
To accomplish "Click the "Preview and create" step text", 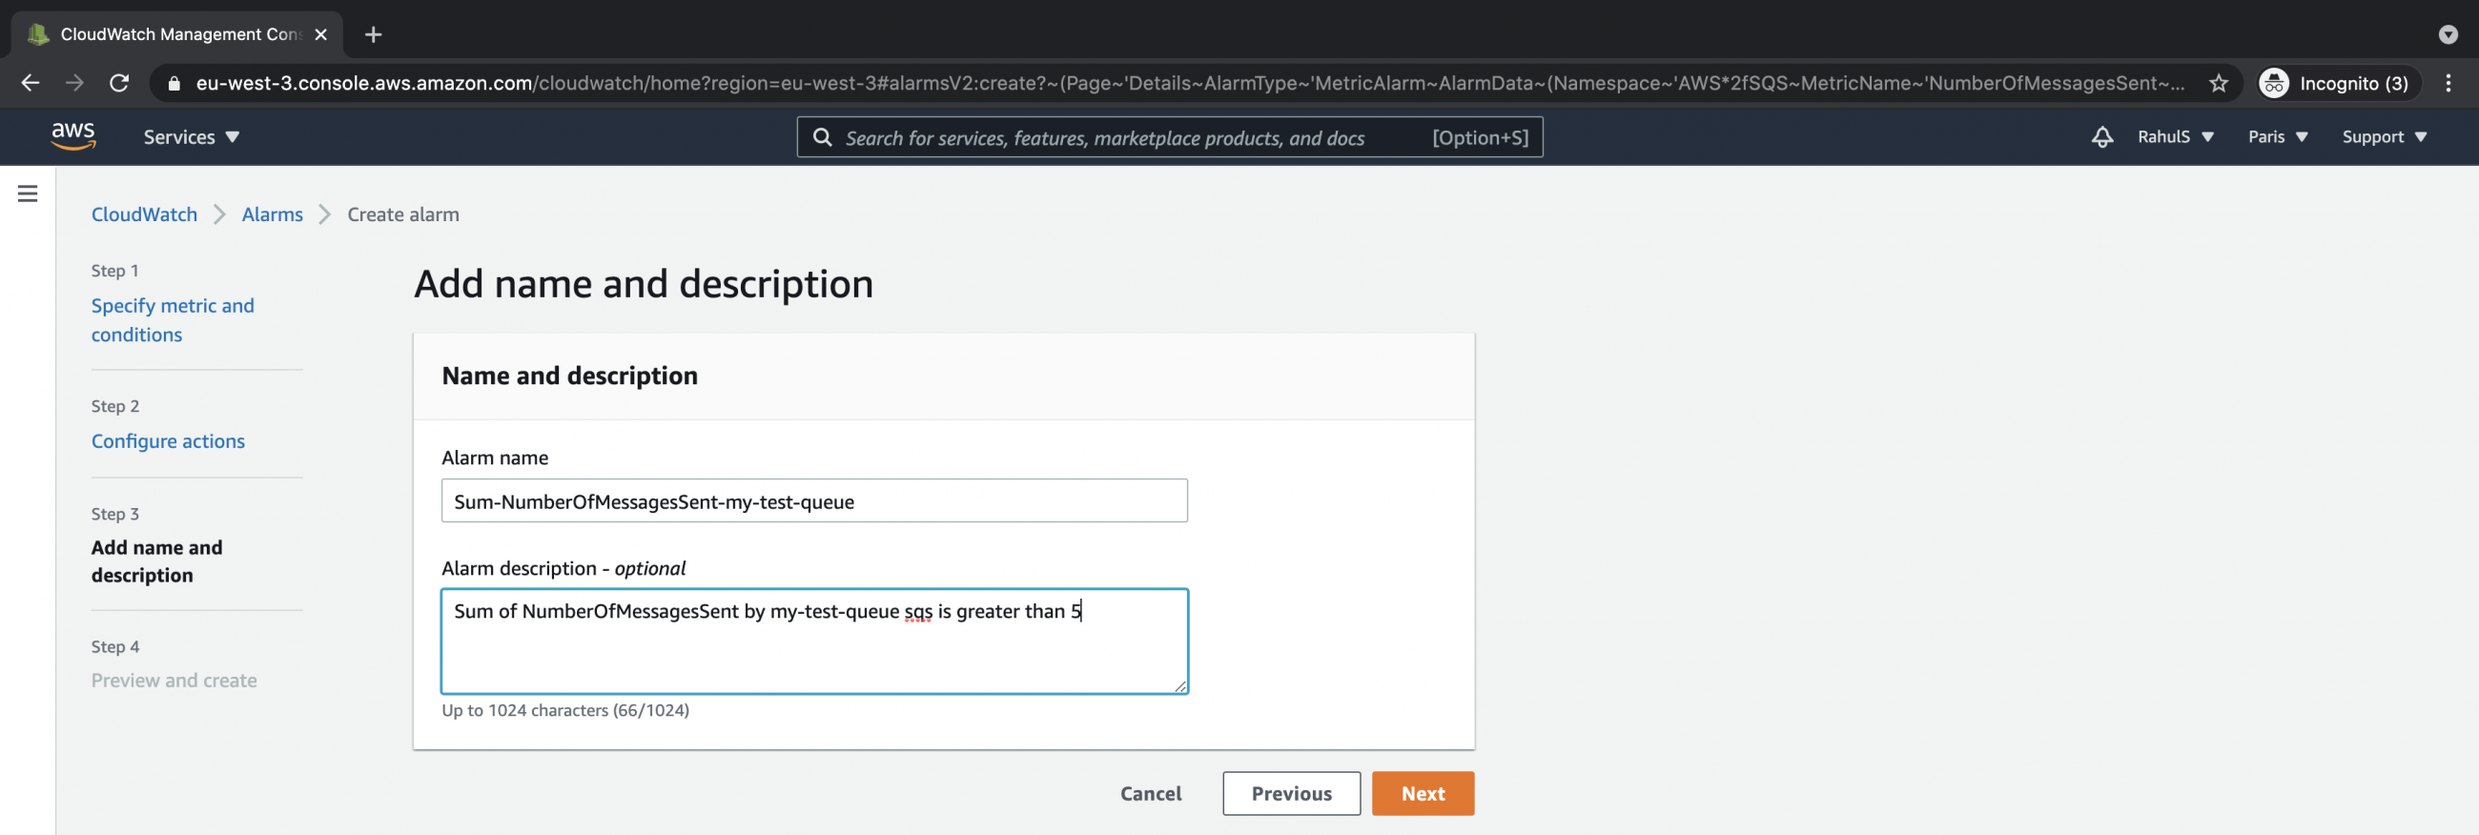I will coord(174,682).
